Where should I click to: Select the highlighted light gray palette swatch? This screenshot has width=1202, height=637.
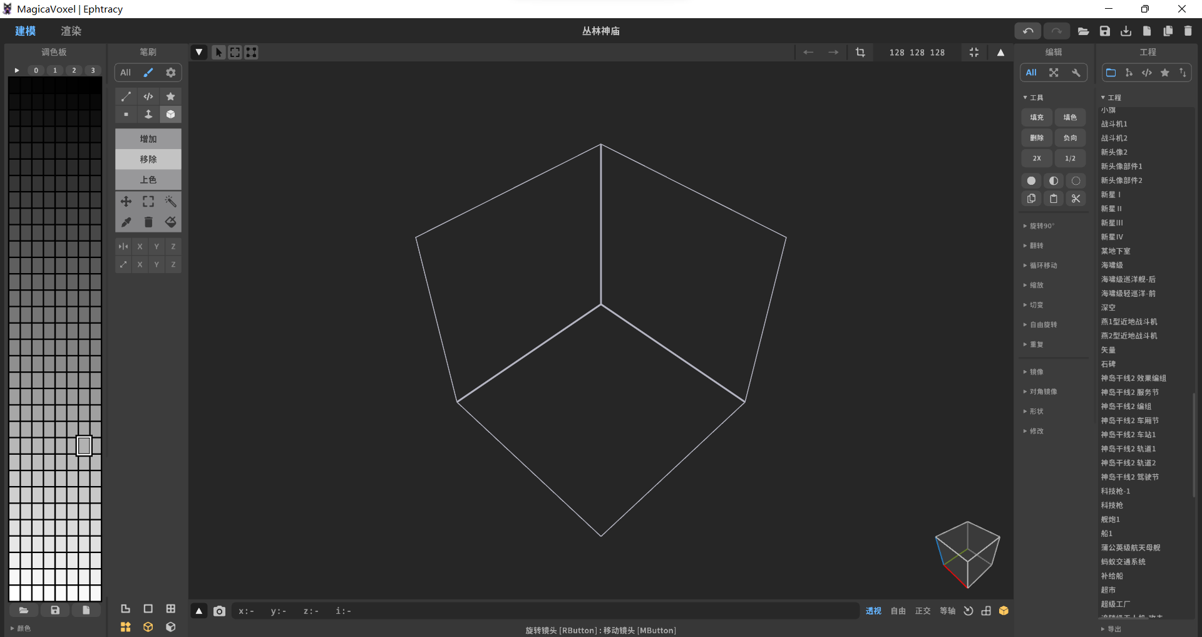coord(85,445)
